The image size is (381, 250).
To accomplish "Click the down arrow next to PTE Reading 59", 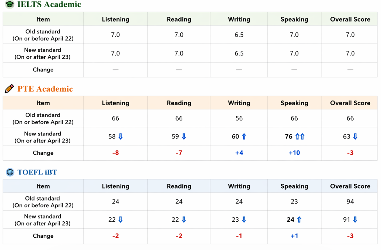I will 183,137.
